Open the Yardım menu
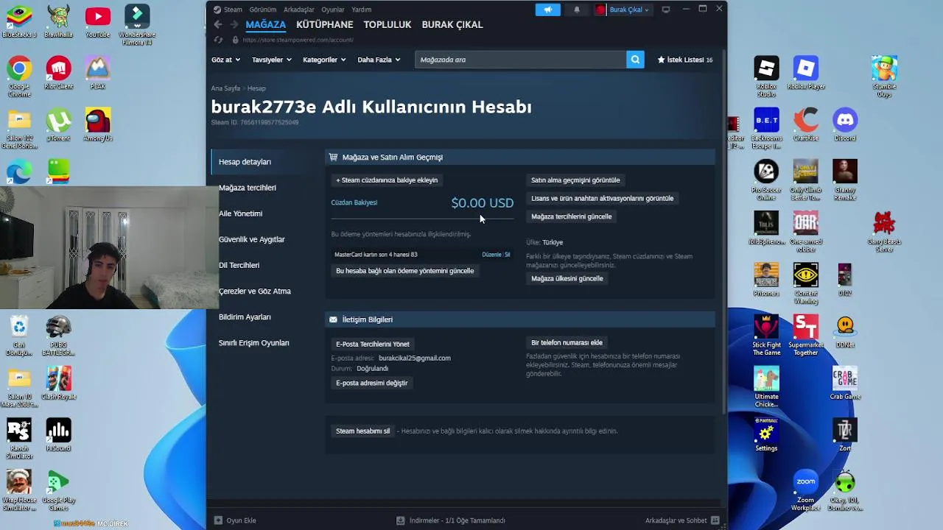The image size is (943, 530). point(361,10)
